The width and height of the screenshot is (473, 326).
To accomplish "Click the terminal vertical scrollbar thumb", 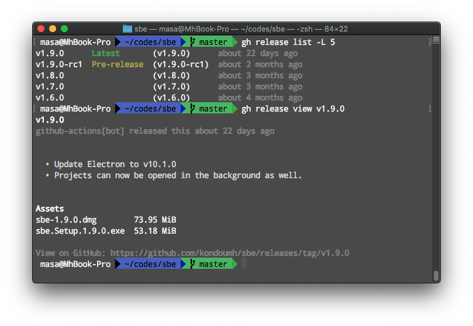I will pos(436,275).
